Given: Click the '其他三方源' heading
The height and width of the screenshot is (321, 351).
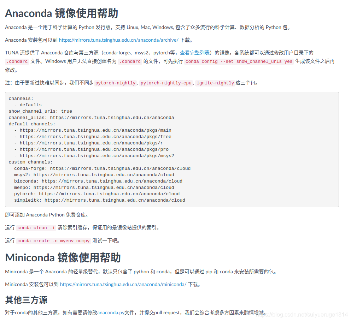Looking at the screenshot, I should tap(26, 300).
